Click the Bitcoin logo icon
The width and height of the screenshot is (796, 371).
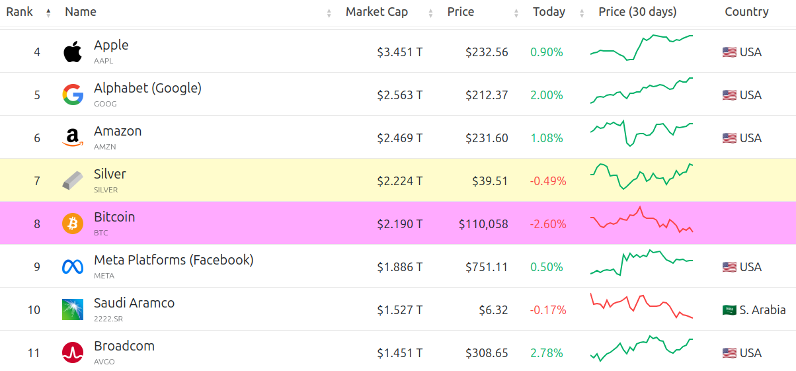(73, 224)
